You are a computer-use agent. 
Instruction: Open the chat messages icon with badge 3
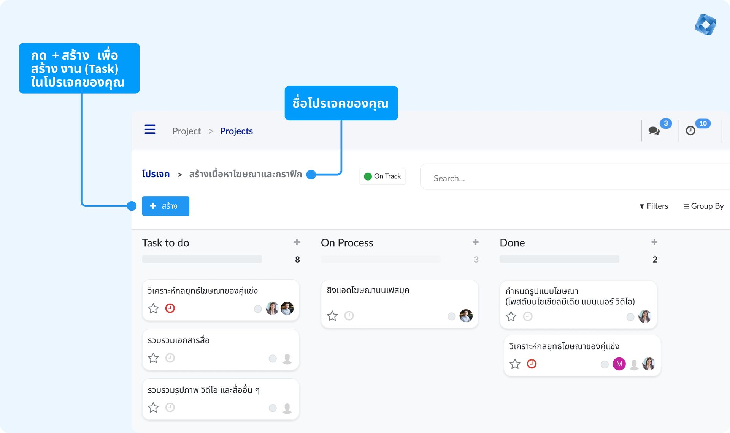(x=654, y=131)
